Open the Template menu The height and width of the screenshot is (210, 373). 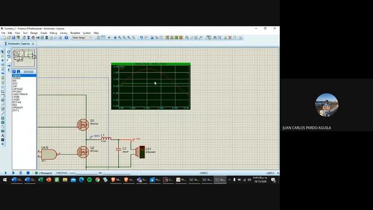[x=75, y=33]
